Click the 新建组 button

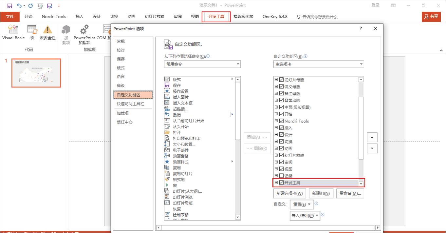click(321, 193)
